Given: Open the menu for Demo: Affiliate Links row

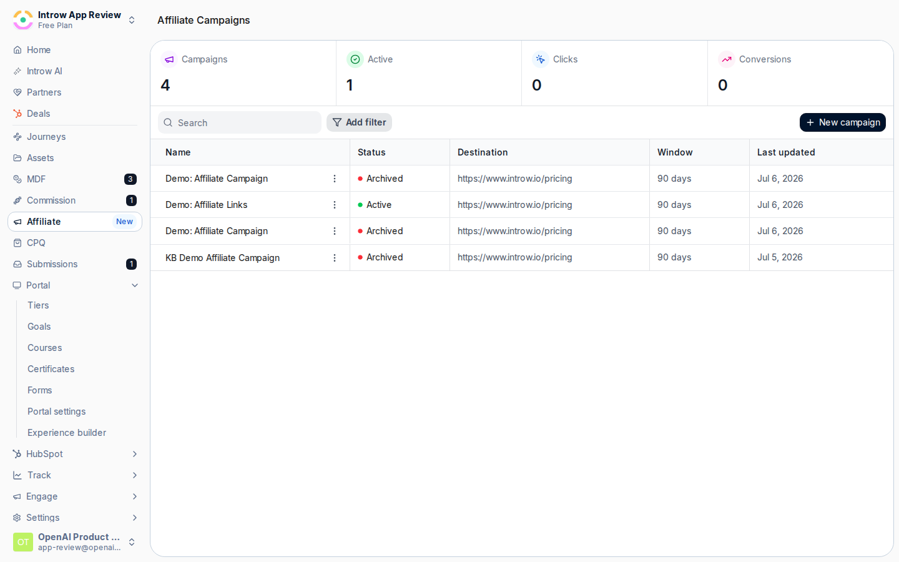Looking at the screenshot, I should (x=335, y=205).
